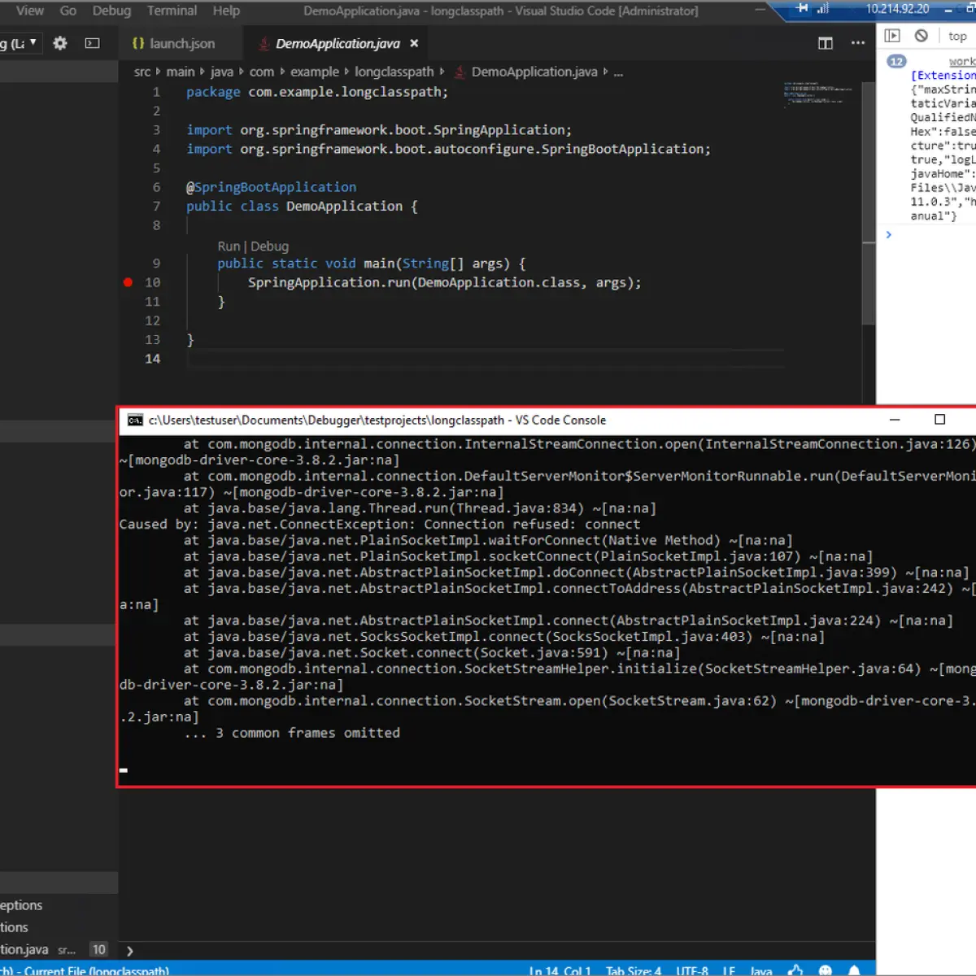The image size is (976, 976).
Task: Click the VS Code Console window icon
Action: click(x=135, y=420)
